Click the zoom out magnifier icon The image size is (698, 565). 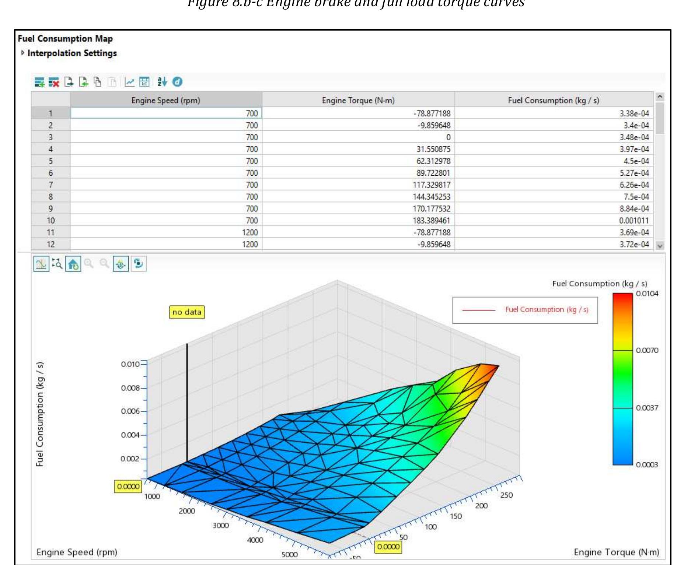click(104, 264)
